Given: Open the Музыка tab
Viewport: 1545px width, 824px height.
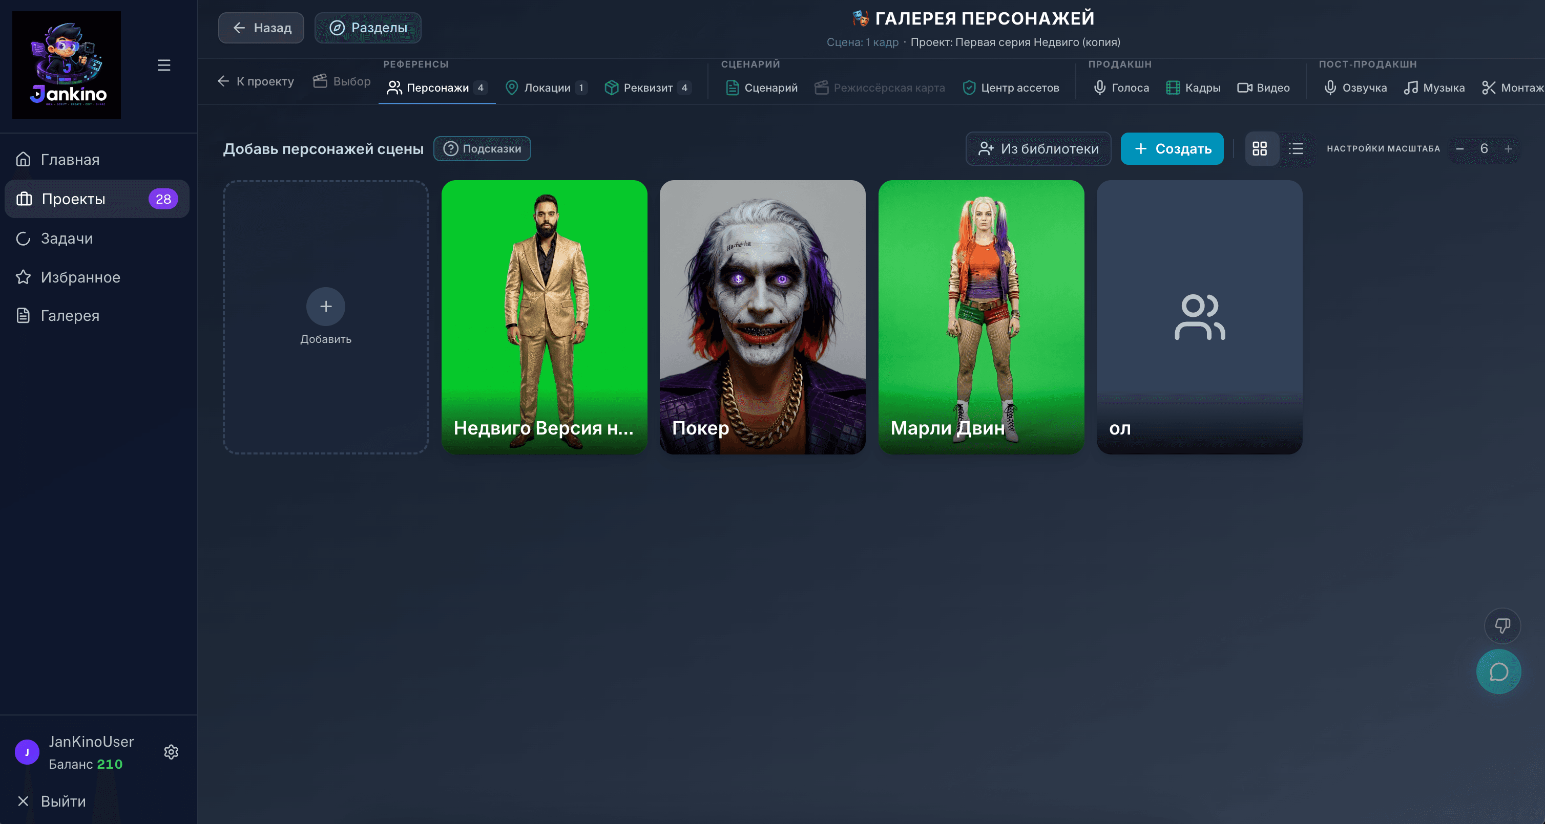Looking at the screenshot, I should point(1434,88).
